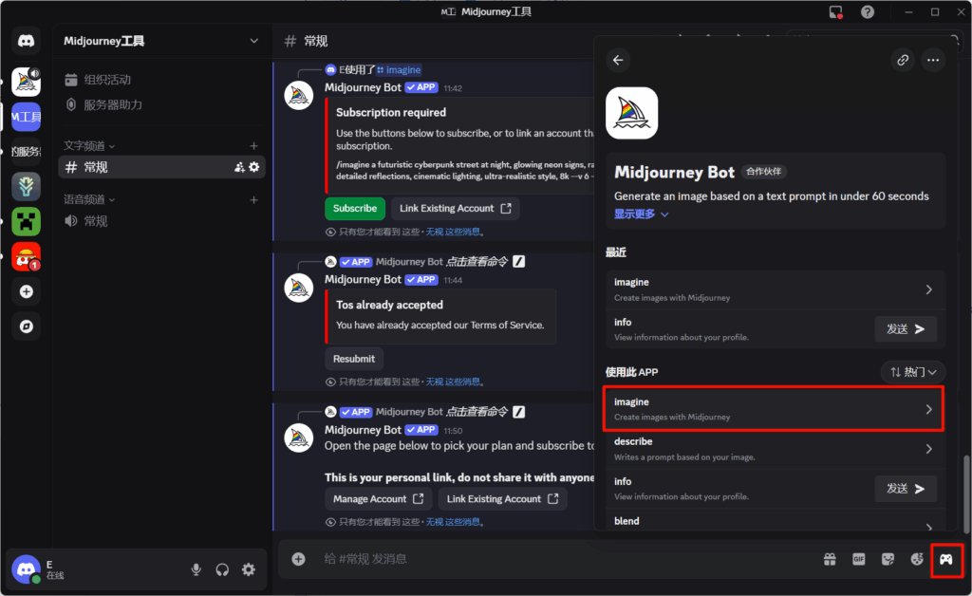Image resolution: width=972 pixels, height=596 pixels.
Task: Open the help question mark icon
Action: coord(868,11)
